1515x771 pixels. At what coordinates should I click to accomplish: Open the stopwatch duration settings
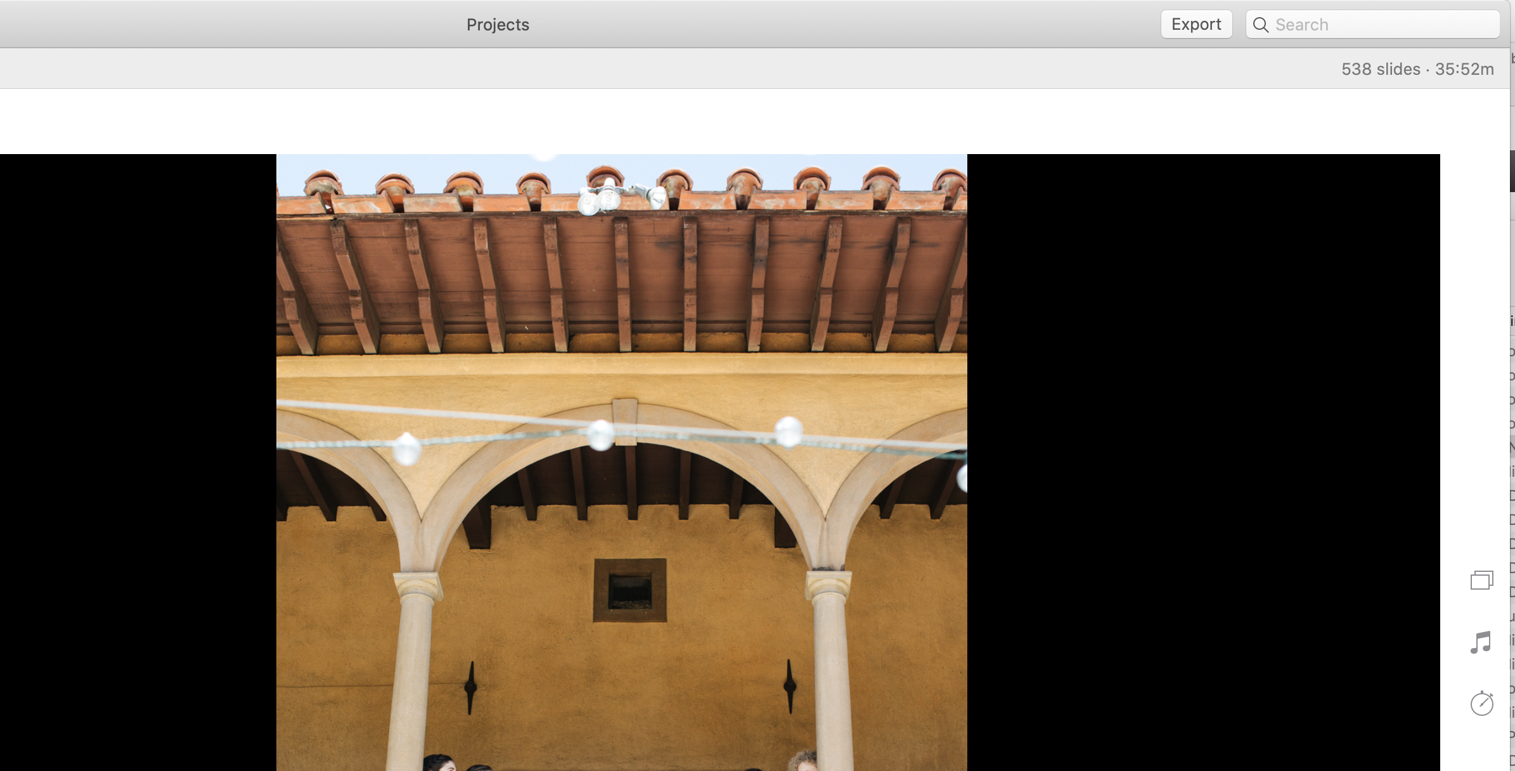pyautogui.click(x=1481, y=703)
